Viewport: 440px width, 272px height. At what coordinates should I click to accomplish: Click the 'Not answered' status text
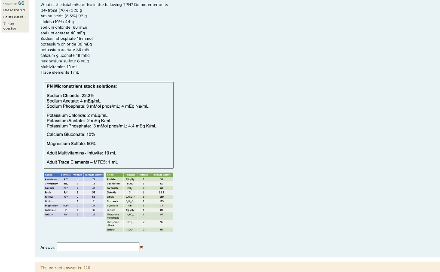click(x=14, y=10)
